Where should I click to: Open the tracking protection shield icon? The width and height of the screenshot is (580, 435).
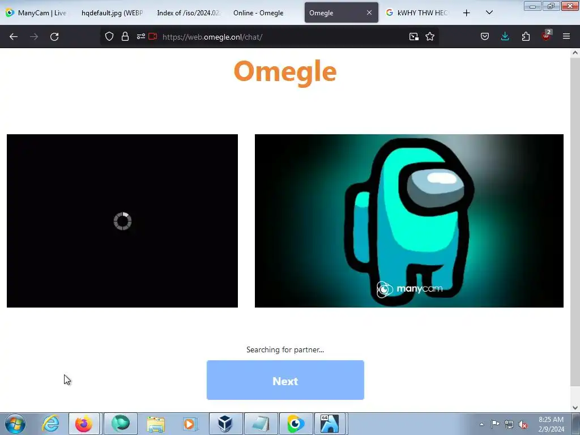tap(109, 36)
